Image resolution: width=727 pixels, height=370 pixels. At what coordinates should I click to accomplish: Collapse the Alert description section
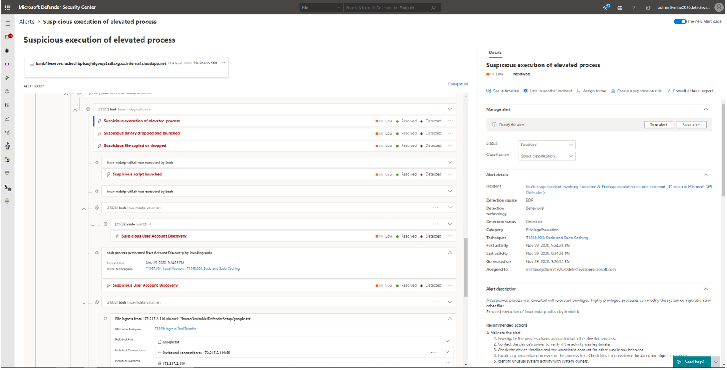click(706, 289)
